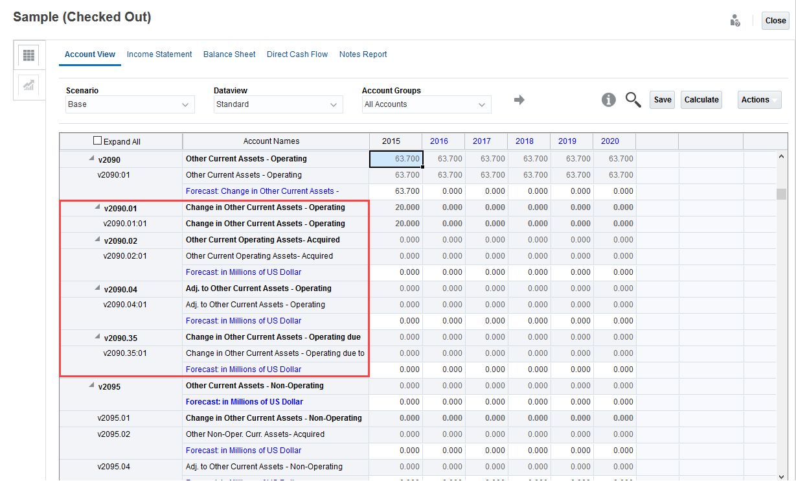Open the Account Groups dropdown
The image size is (796, 481).
click(426, 104)
